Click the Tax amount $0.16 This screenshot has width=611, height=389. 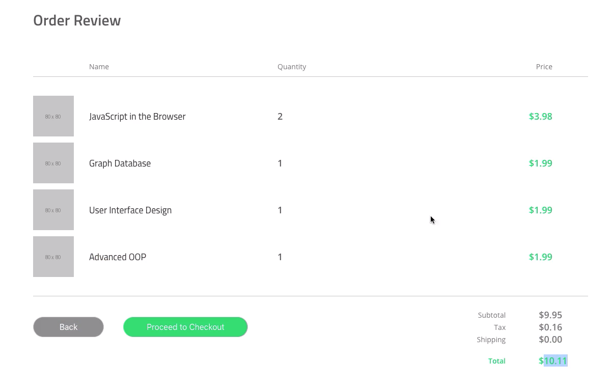tap(550, 327)
